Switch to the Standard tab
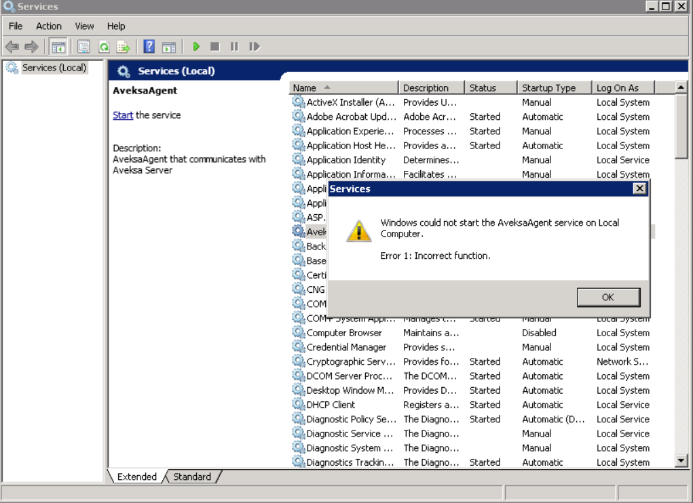Image resolution: width=693 pixels, height=503 pixels. (192, 477)
